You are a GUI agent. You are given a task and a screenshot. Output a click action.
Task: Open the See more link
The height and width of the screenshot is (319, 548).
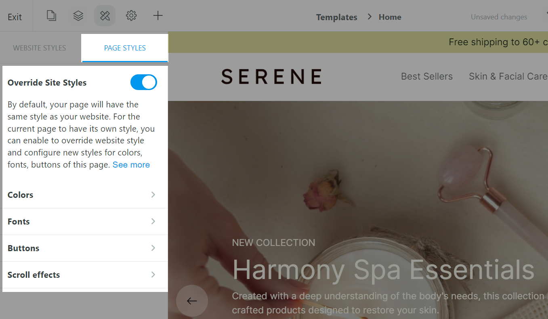(131, 165)
